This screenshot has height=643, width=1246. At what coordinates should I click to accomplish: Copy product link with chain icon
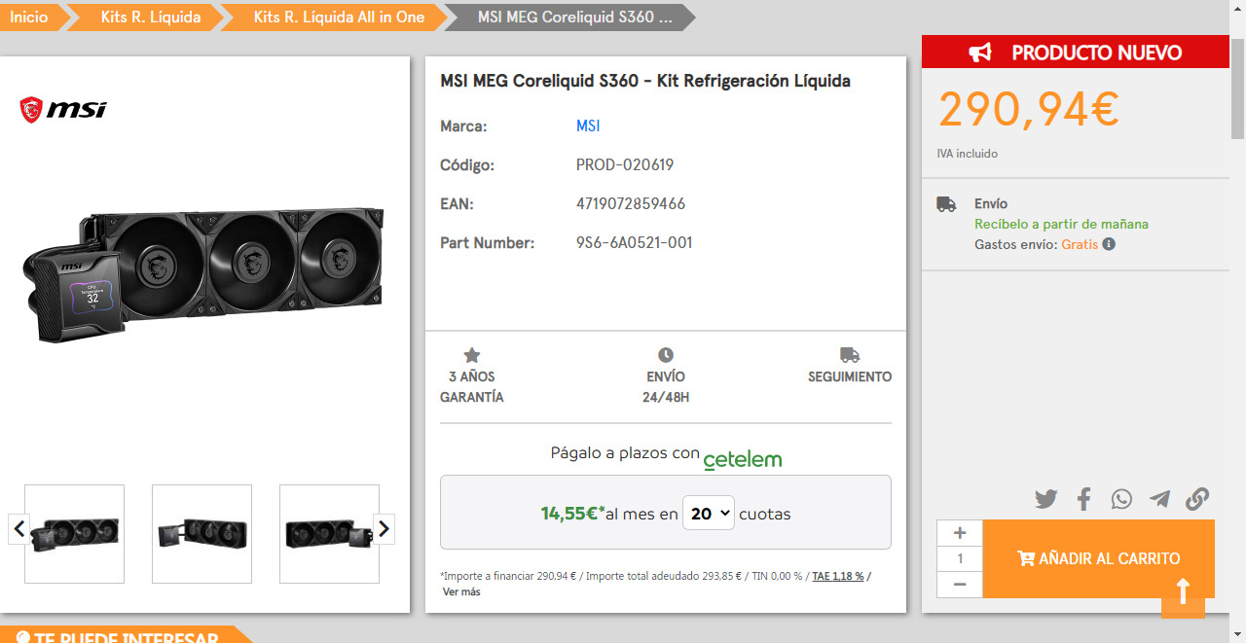[x=1197, y=500]
